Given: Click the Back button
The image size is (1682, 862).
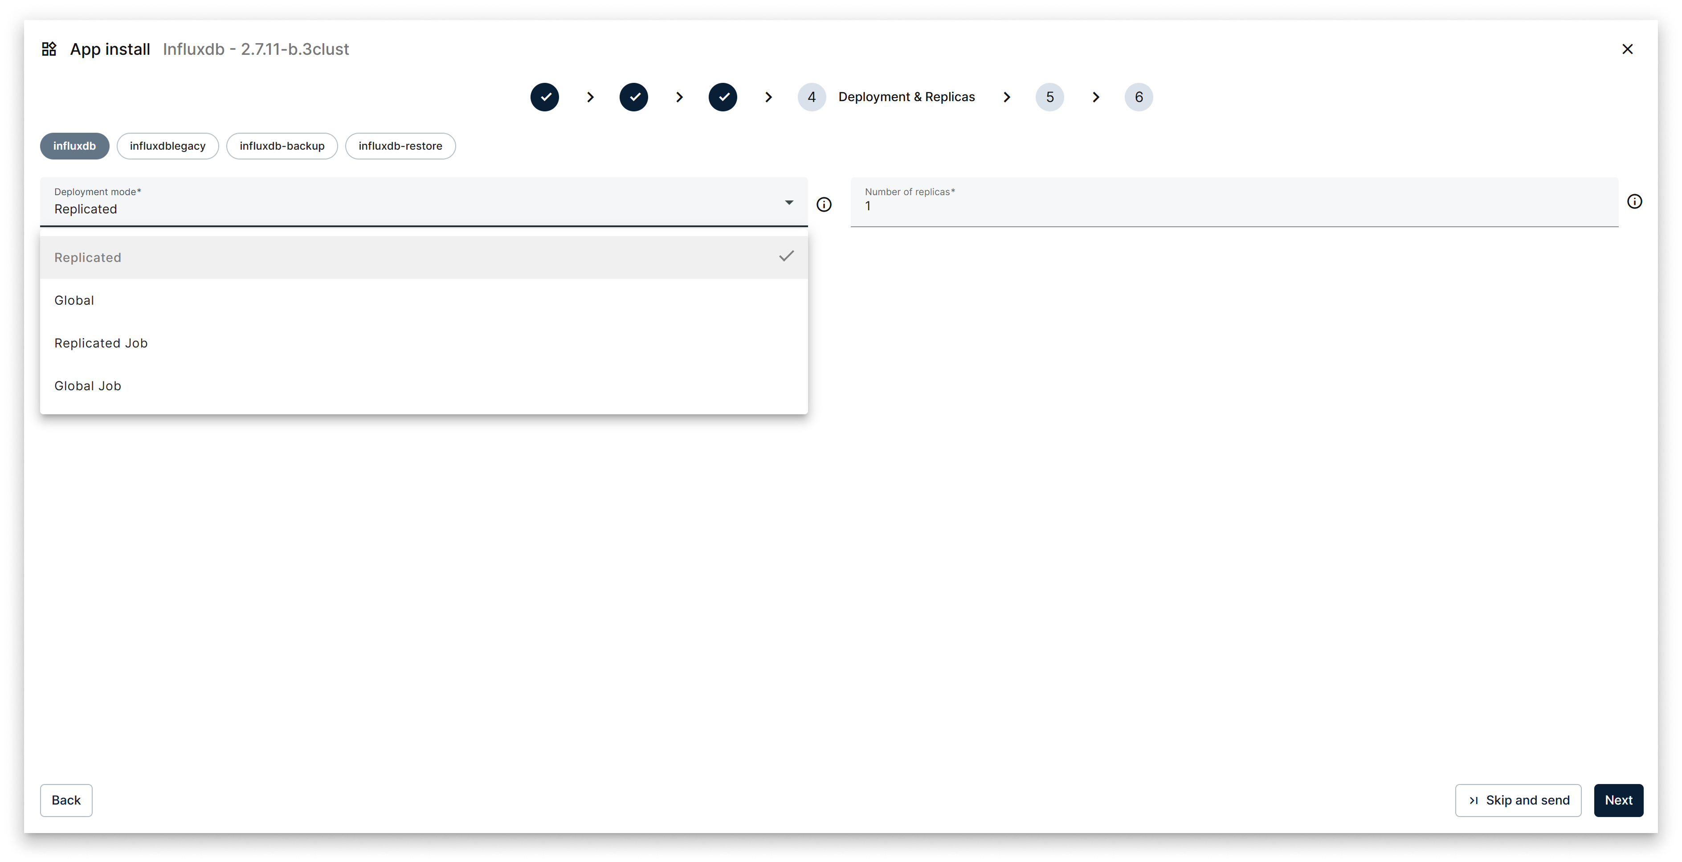Looking at the screenshot, I should click(65, 800).
